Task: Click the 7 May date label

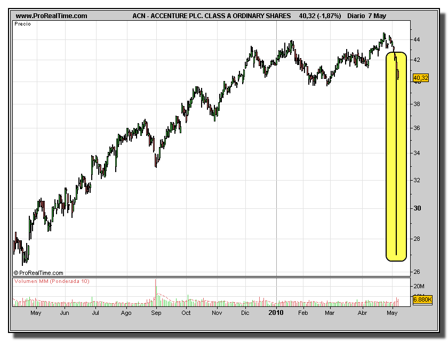Action: [377, 16]
